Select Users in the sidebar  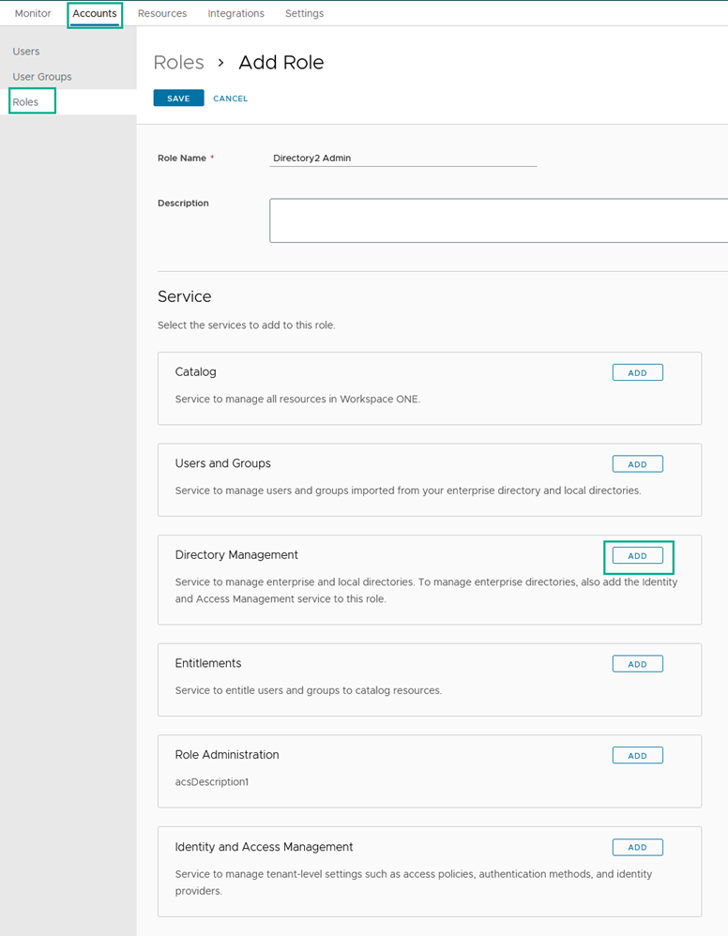tap(26, 52)
